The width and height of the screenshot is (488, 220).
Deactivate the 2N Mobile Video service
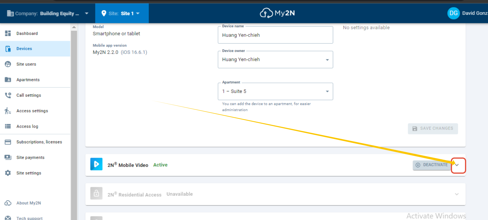point(432,165)
